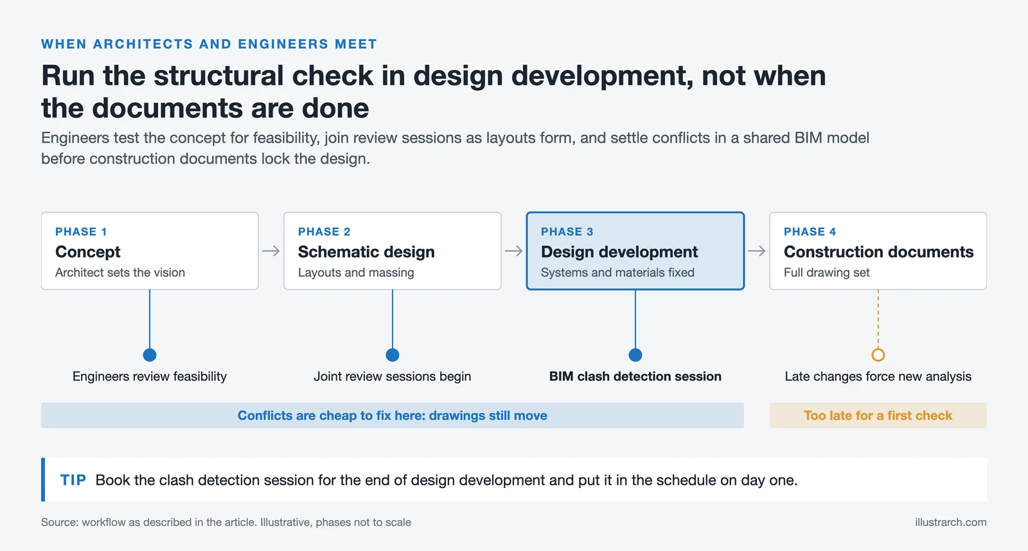This screenshot has height=551, width=1028.
Task: Open the illustrarch.com link
Action: 951,522
